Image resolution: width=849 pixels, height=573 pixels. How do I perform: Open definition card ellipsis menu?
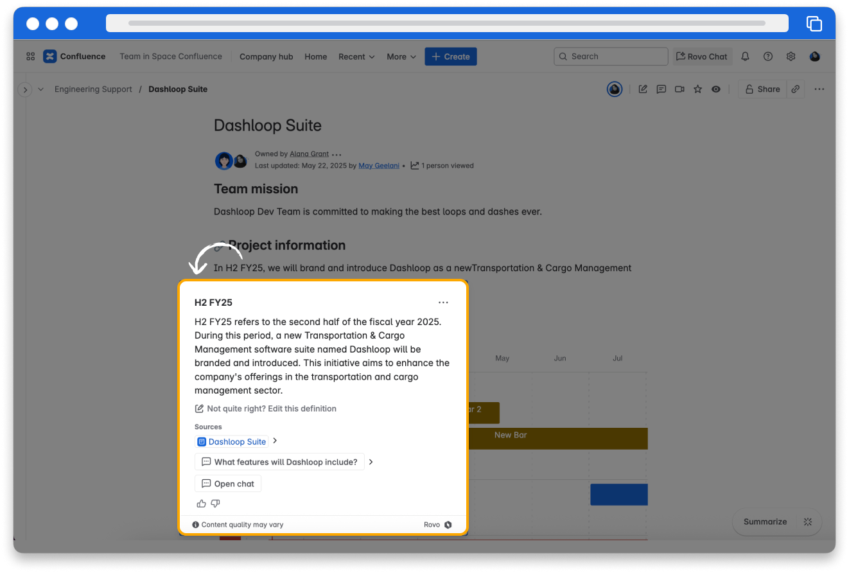point(443,303)
